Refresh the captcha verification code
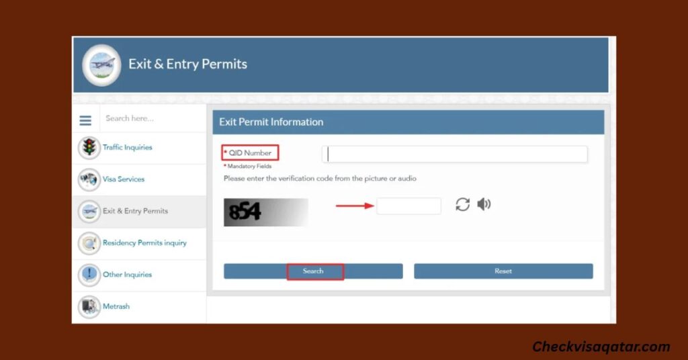The width and height of the screenshot is (688, 360). click(462, 204)
